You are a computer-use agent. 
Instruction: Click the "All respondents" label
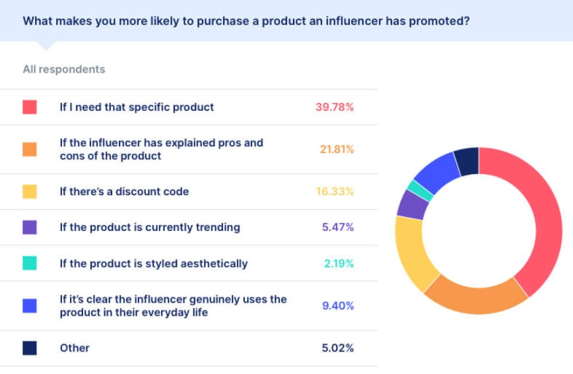click(x=64, y=69)
